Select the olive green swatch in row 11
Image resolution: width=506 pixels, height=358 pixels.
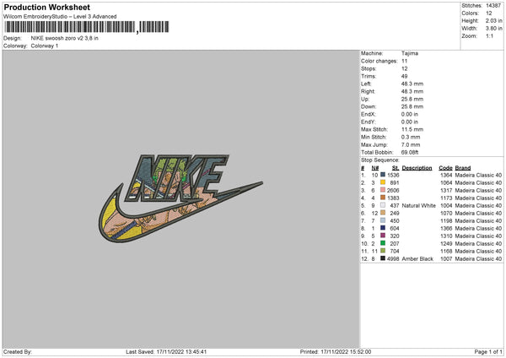click(383, 251)
